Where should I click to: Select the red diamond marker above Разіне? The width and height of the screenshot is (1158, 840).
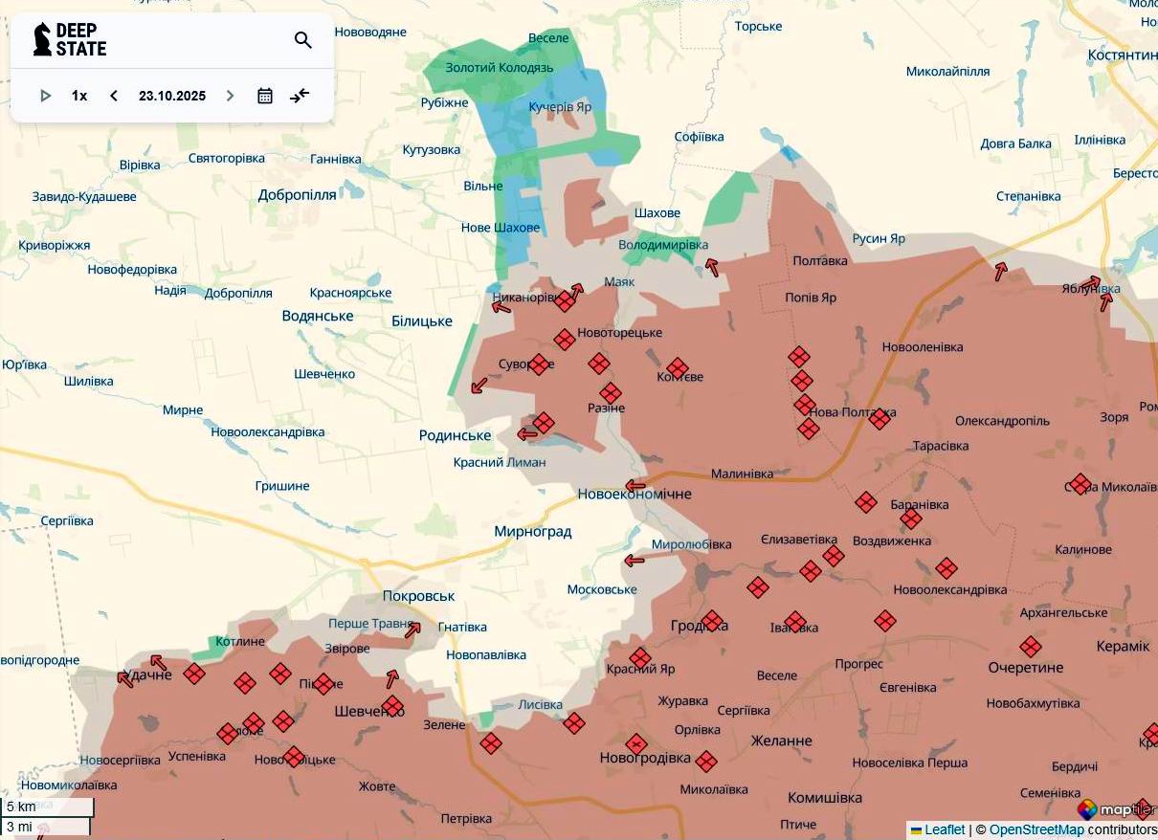click(611, 393)
